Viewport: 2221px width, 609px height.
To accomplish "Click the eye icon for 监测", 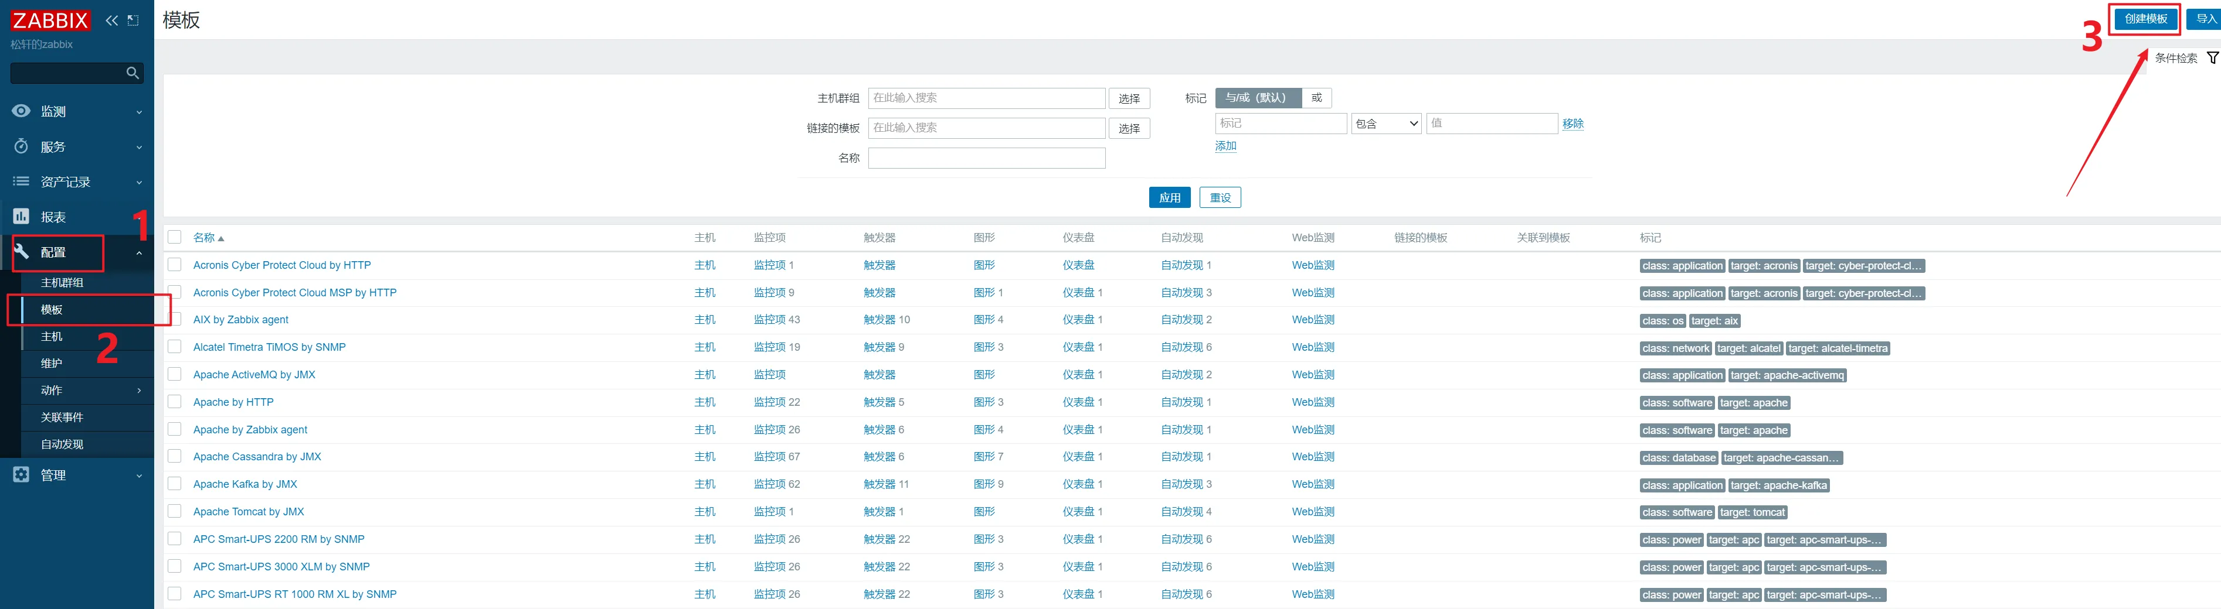I will click(x=22, y=111).
